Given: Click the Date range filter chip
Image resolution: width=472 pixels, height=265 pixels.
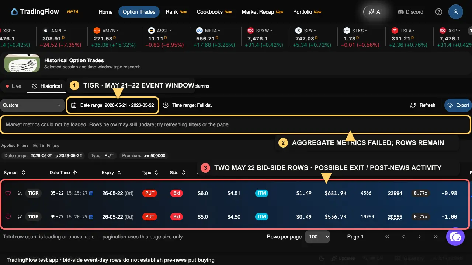Looking at the screenshot, I should tap(43, 156).
